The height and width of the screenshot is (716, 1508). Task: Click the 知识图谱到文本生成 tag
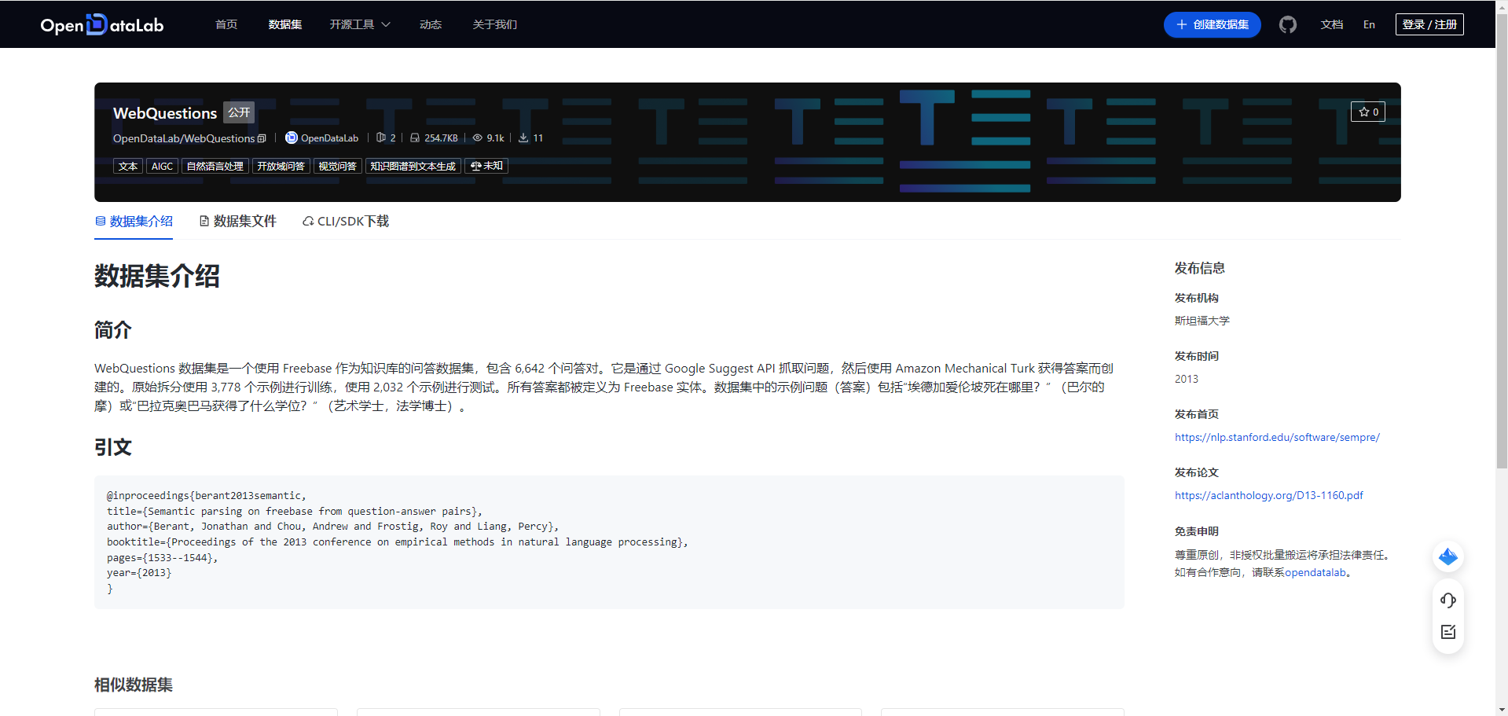click(x=413, y=166)
